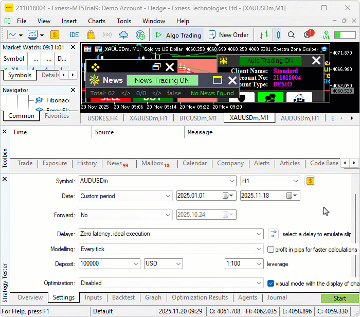Image resolution: width=360 pixels, height=317 pixels.
Task: Close the Spectra Zone Scalper panel
Action: (316, 61)
